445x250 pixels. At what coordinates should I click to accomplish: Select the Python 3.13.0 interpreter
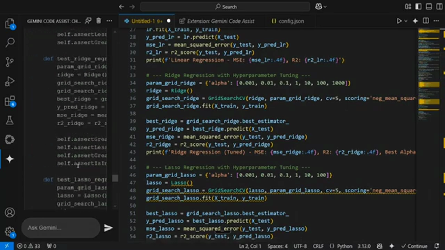tap(364, 246)
